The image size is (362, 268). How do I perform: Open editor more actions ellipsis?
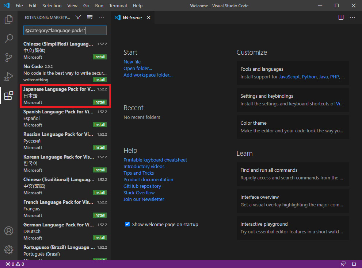pos(353,18)
